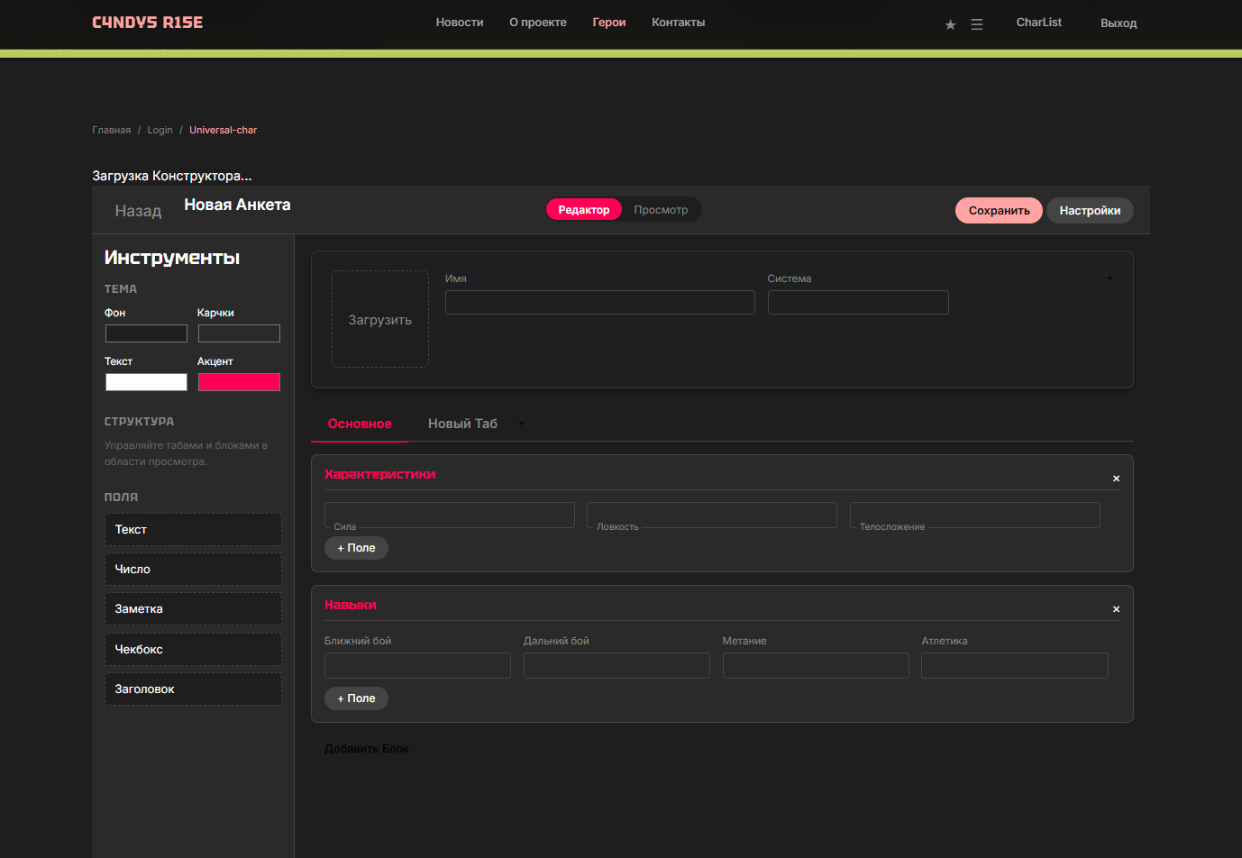Click Добавить Блок
The height and width of the screenshot is (858, 1242).
(x=367, y=749)
